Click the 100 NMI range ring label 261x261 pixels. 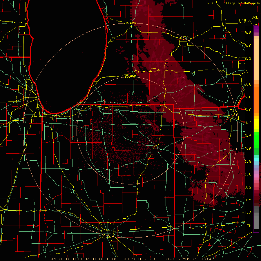130,23
